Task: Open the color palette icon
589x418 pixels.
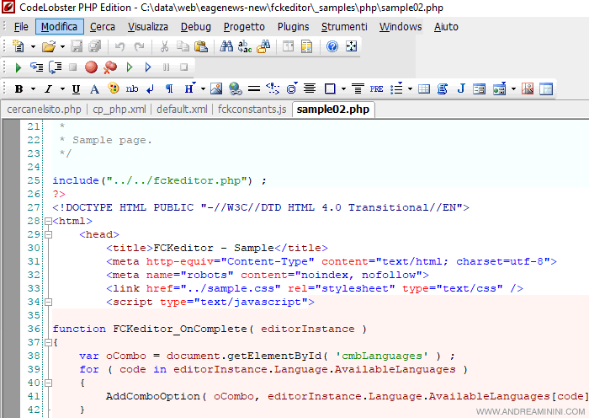Action: 113,88
